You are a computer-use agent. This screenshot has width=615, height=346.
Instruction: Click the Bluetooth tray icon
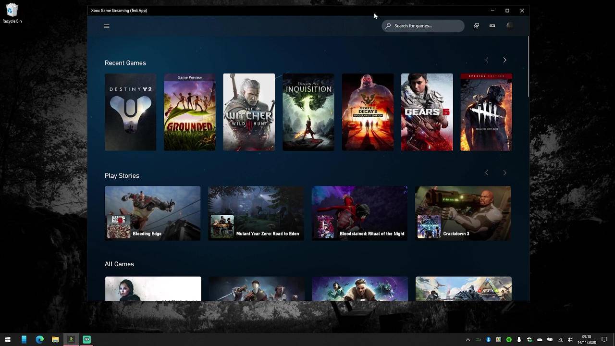pyautogui.click(x=489, y=340)
